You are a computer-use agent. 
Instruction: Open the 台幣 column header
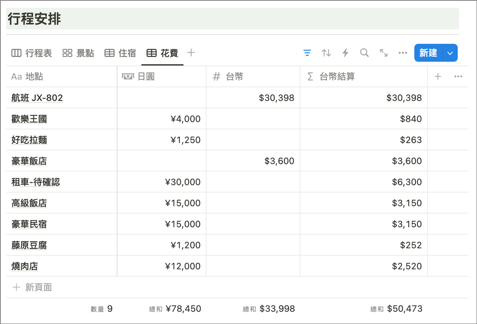253,76
